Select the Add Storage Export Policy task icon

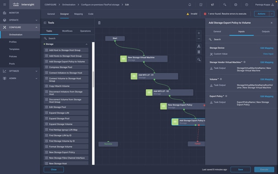click(x=175, y=122)
